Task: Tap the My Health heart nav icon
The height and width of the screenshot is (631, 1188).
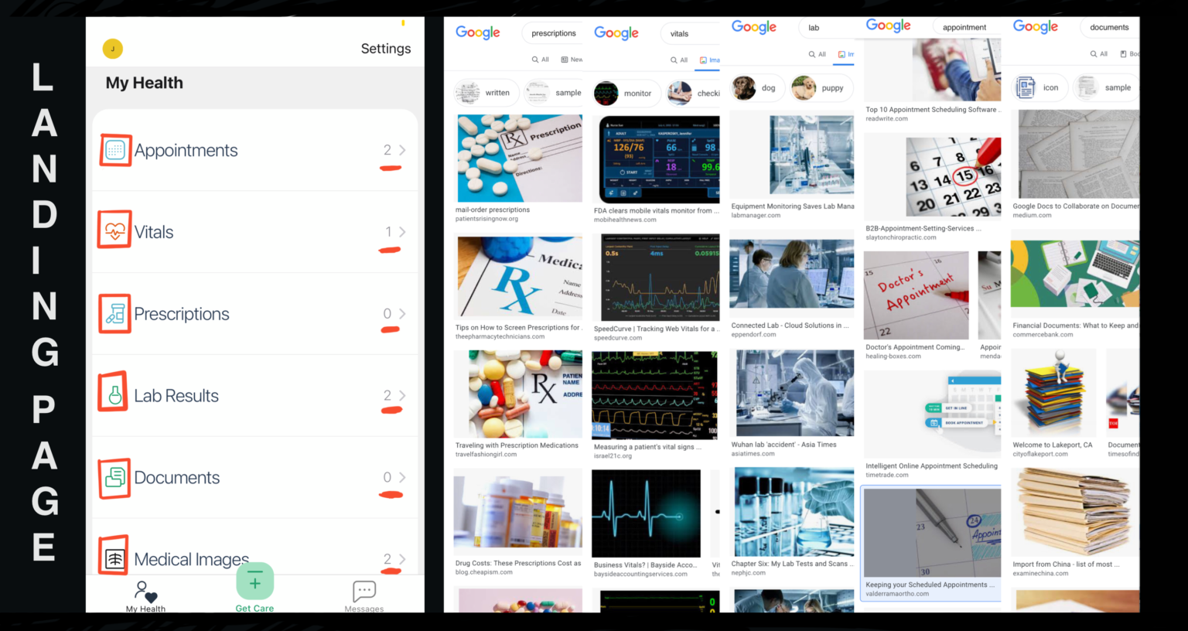Action: click(146, 591)
